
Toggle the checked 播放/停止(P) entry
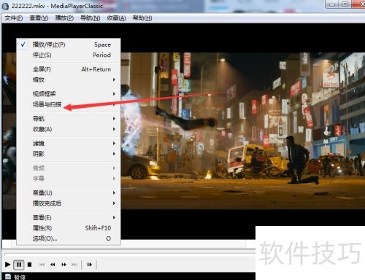click(x=69, y=44)
